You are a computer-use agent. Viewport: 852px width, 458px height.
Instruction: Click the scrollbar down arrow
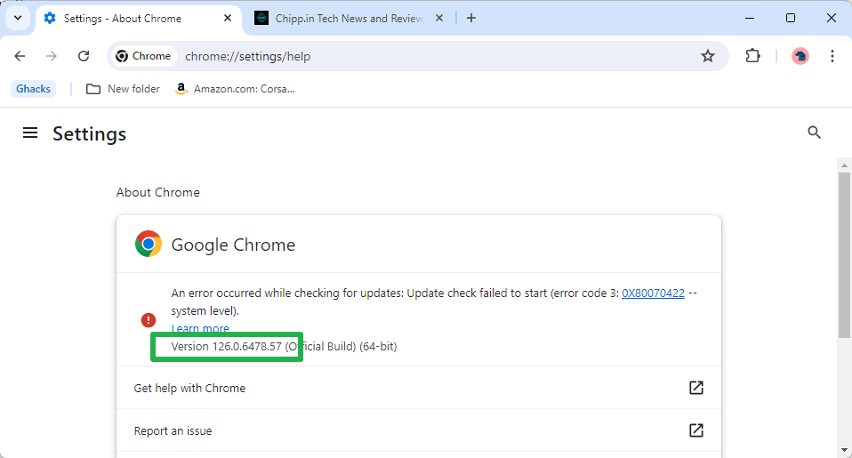click(844, 450)
